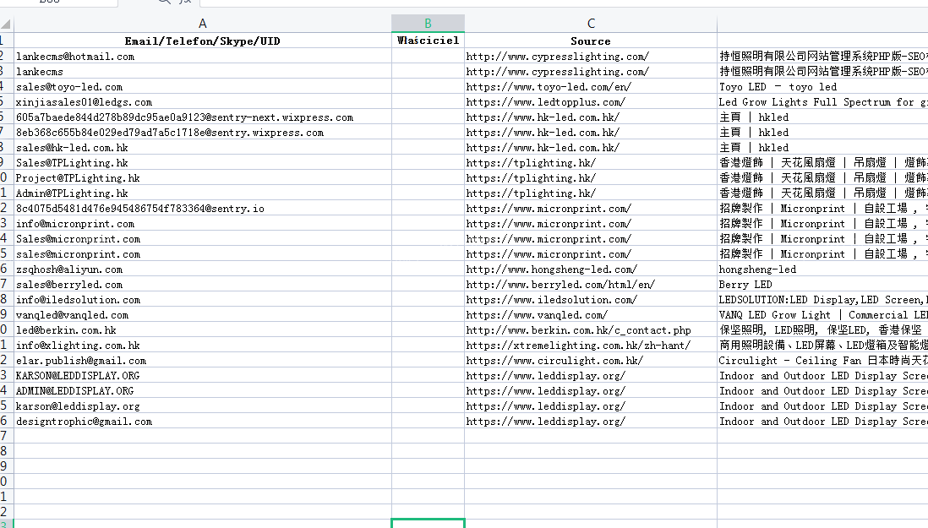Select cell Project@TPLighting.hk
The width and height of the screenshot is (928, 528).
click(x=202, y=178)
